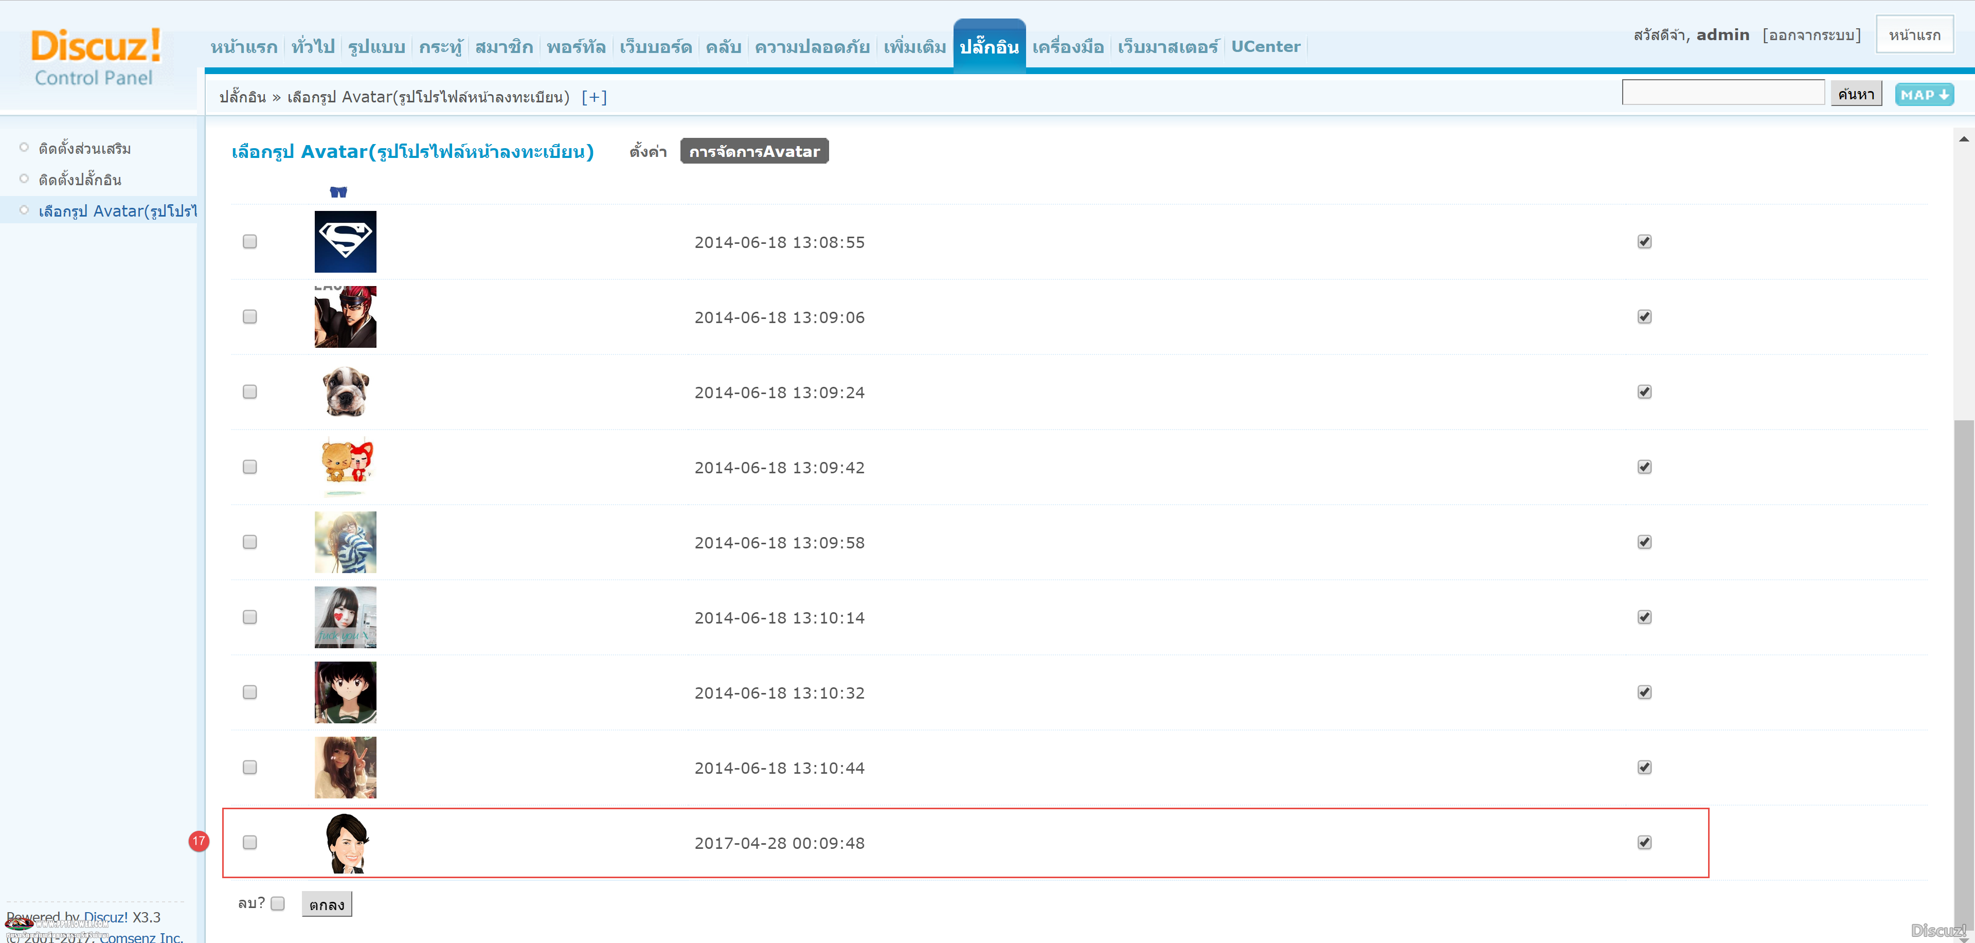This screenshot has width=1975, height=943.
Task: Uncheck the enabled box for 13:08:55 row
Action: pos(1645,241)
